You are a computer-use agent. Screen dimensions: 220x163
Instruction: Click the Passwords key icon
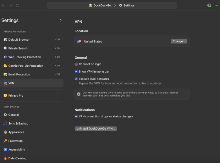pos(5,141)
